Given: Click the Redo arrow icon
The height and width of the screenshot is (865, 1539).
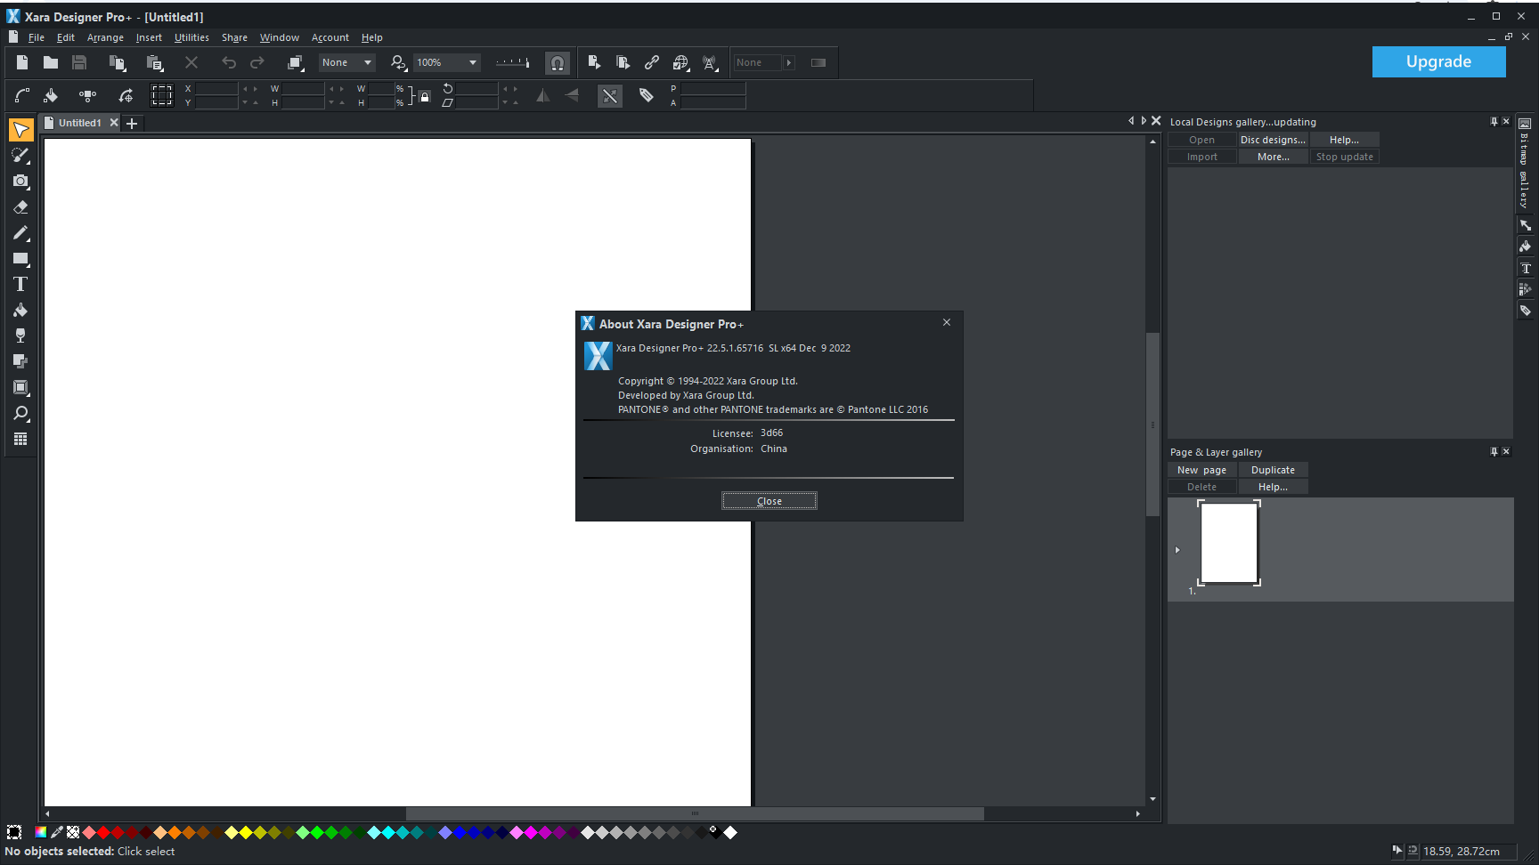Looking at the screenshot, I should coord(257,62).
